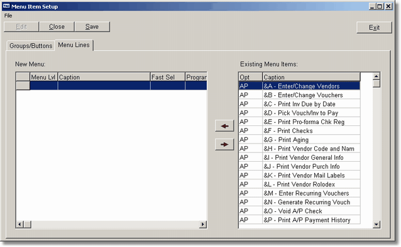The width and height of the screenshot is (401, 247).
Task: Select '&F - Print Checks' item
Action: (299, 130)
